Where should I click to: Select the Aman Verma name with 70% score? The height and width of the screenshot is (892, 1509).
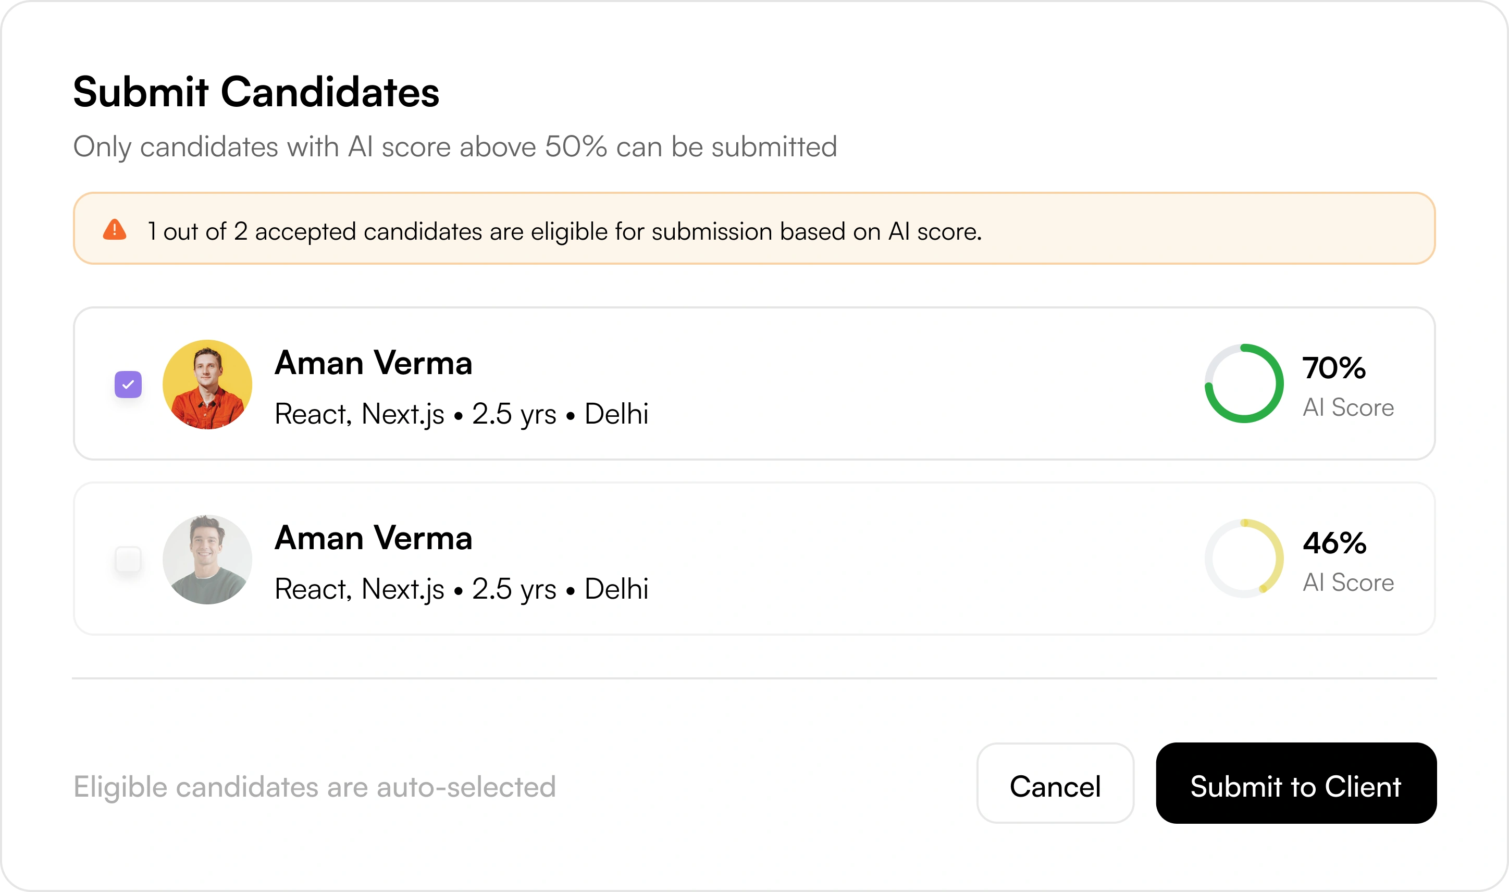[373, 363]
